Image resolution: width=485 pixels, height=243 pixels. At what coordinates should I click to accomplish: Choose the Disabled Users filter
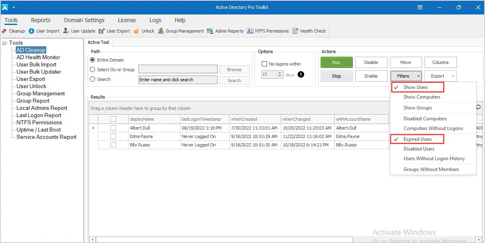pos(433,149)
